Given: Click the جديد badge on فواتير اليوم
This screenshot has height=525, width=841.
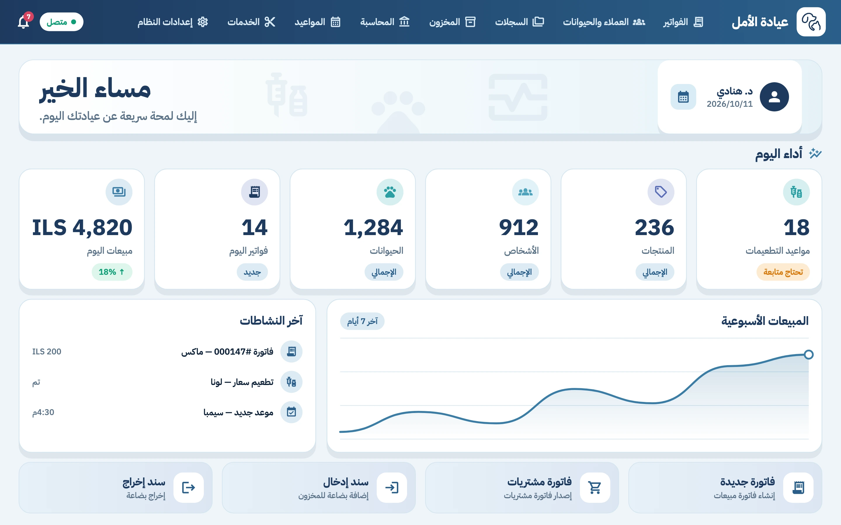Looking at the screenshot, I should pyautogui.click(x=252, y=272).
